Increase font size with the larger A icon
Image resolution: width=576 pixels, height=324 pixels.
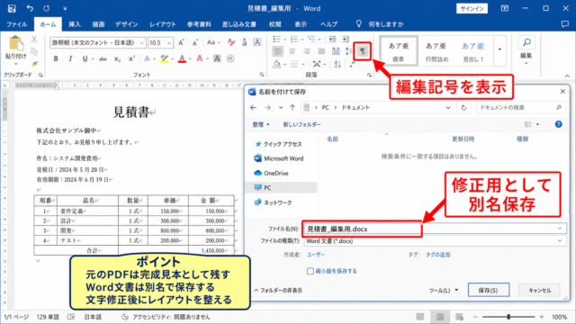pos(181,42)
